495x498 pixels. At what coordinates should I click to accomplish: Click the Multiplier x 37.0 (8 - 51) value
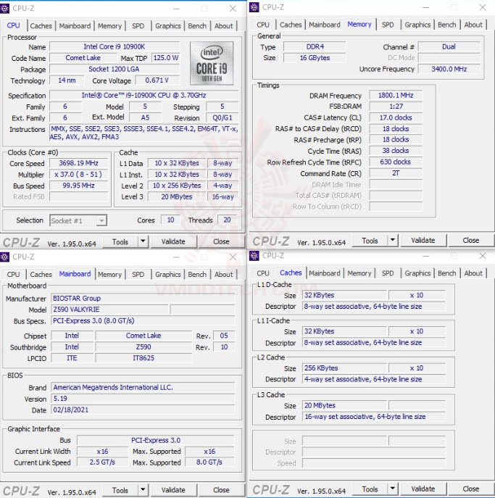pos(78,175)
